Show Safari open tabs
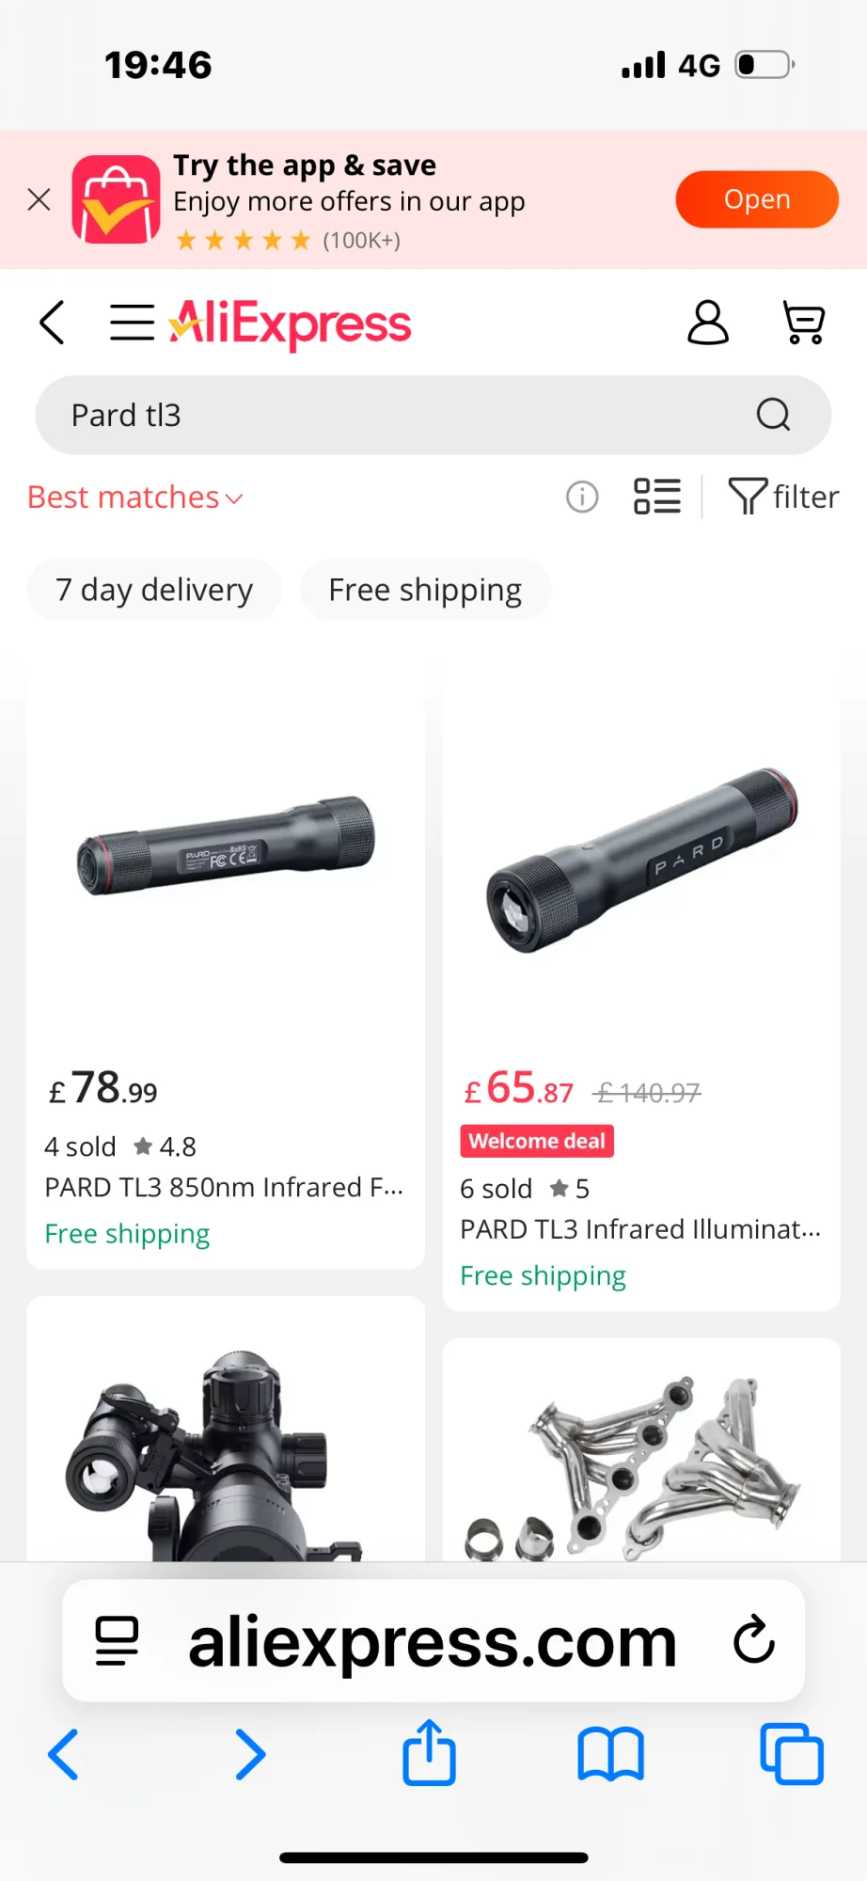This screenshot has width=867, height=1881. [x=791, y=1754]
